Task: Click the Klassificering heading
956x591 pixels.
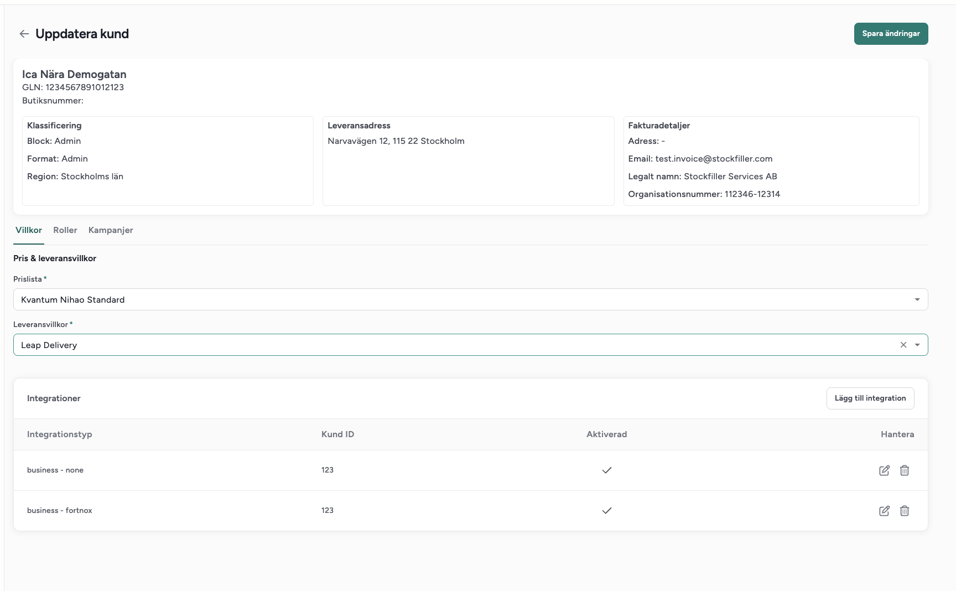Action: [54, 126]
